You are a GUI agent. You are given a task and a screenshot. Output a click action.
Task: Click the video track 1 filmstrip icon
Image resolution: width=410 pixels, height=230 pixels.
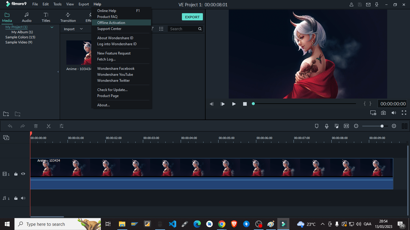point(5,174)
